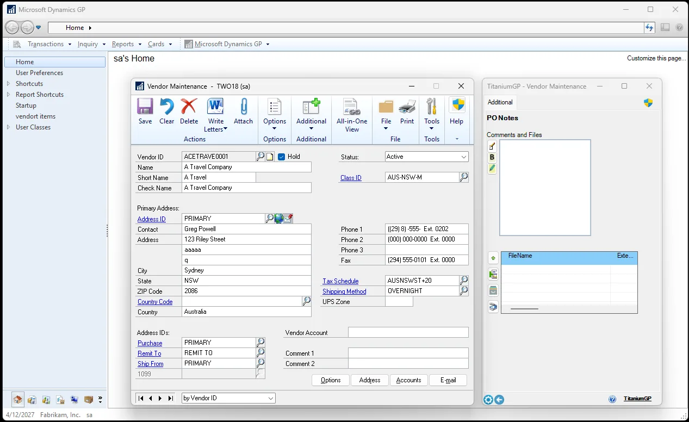
Task: Select User Preferences in navigation pane
Action: coord(39,73)
